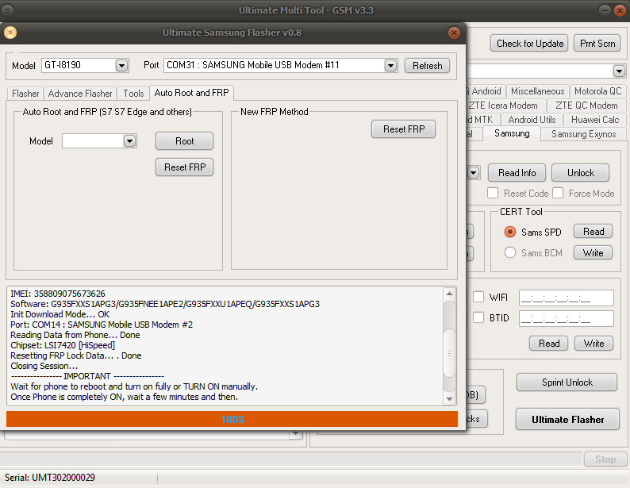Select the Samsung tab
Image resolution: width=630 pixels, height=488 pixels.
click(512, 133)
